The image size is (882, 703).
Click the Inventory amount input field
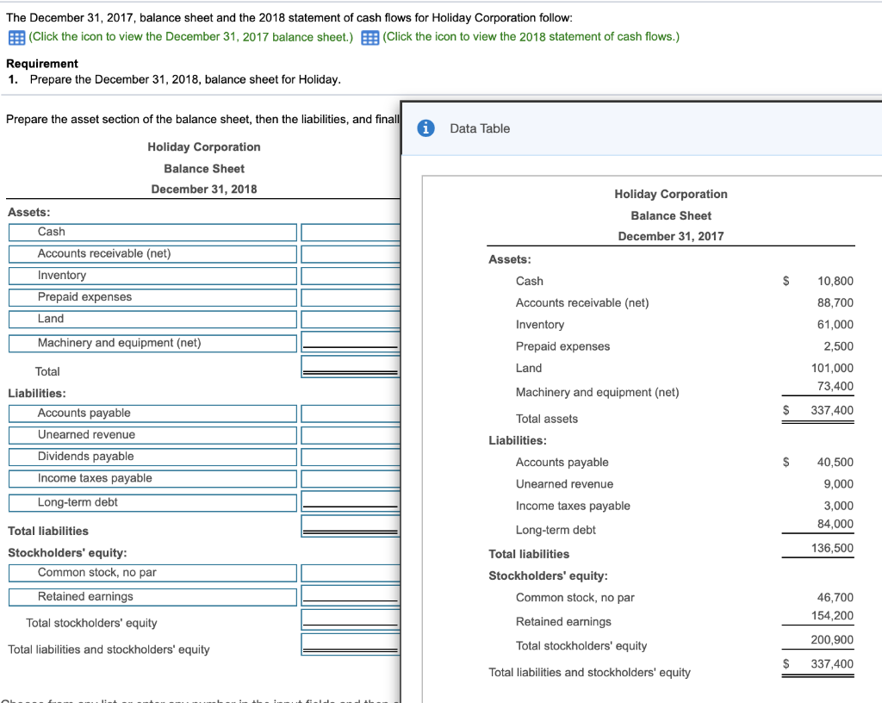pos(351,275)
